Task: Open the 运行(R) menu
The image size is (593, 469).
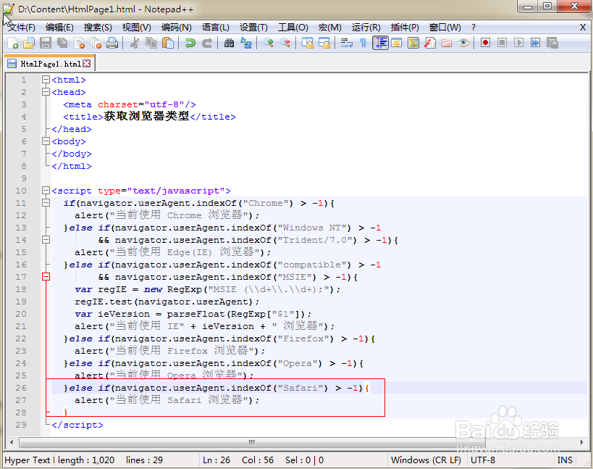Action: (366, 28)
